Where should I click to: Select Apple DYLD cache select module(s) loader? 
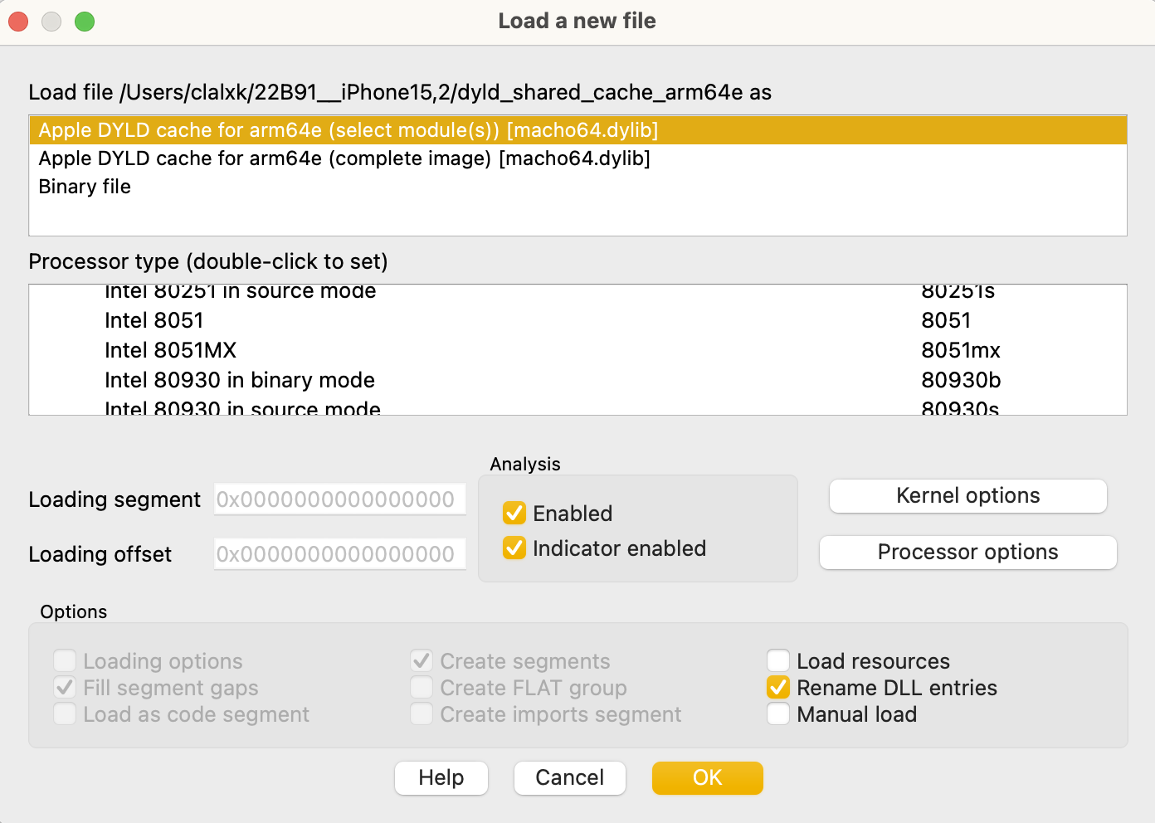[x=348, y=130]
